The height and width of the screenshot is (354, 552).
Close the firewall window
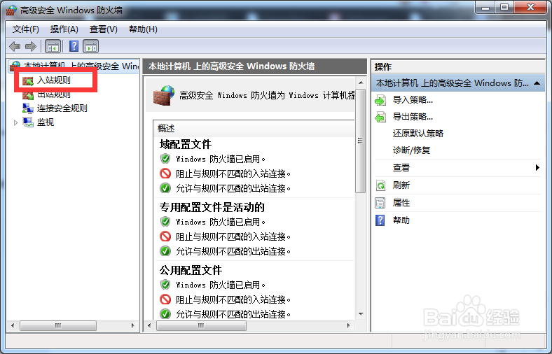pos(530,7)
